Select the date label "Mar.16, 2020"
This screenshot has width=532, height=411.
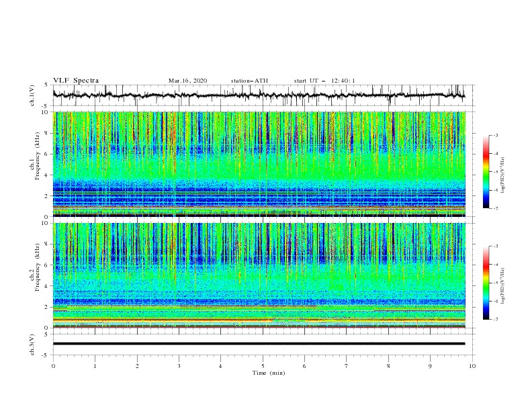(187, 81)
